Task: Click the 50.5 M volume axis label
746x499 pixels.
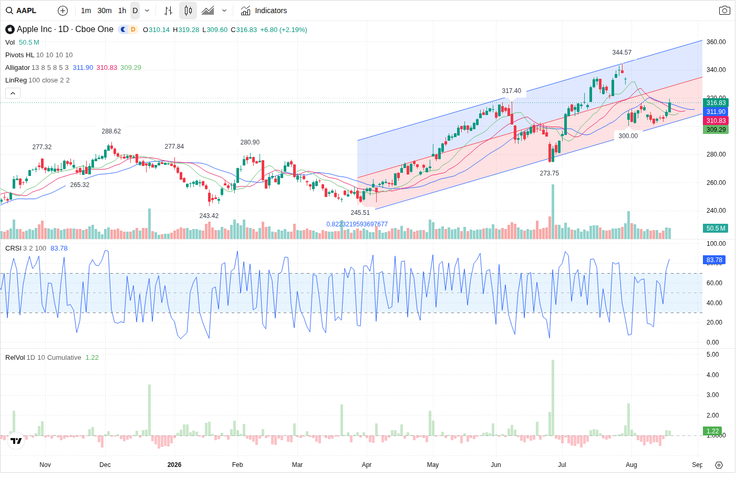Action: tap(716, 228)
